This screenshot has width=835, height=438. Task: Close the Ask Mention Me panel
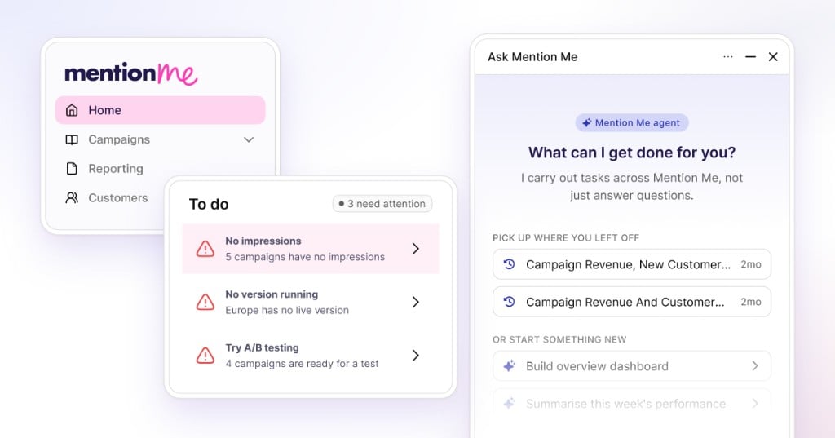point(773,56)
